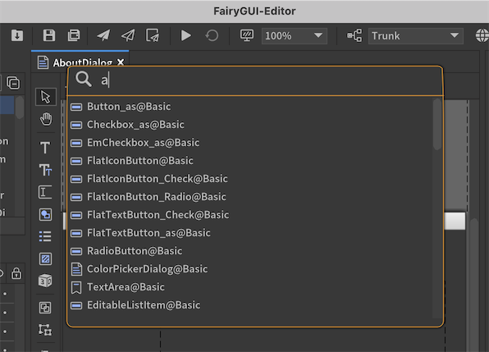
Task: Select the 3D object tool icon
Action: 45,281
